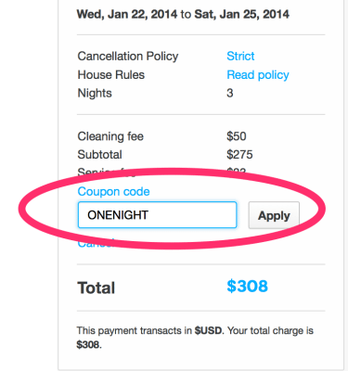Click the $275 subtotal amount
The image size is (348, 371).
(x=239, y=155)
